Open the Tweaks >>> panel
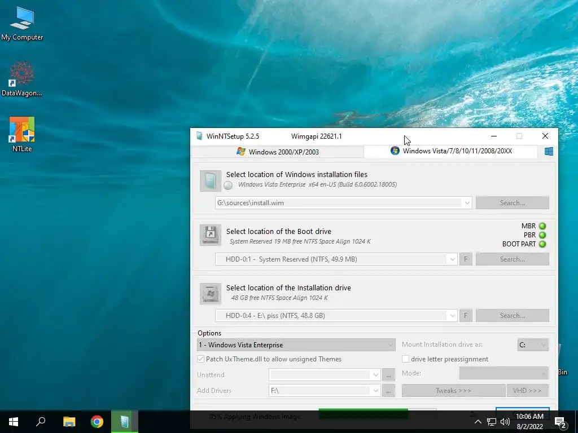The height and width of the screenshot is (433, 578). [453, 391]
